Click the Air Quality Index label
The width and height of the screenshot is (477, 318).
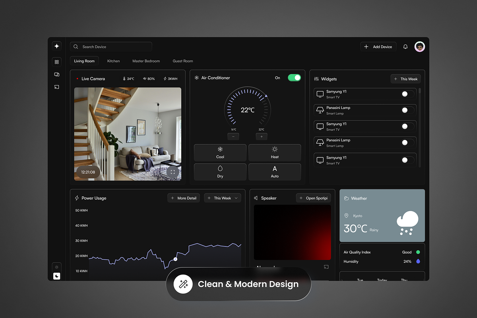[x=357, y=252]
